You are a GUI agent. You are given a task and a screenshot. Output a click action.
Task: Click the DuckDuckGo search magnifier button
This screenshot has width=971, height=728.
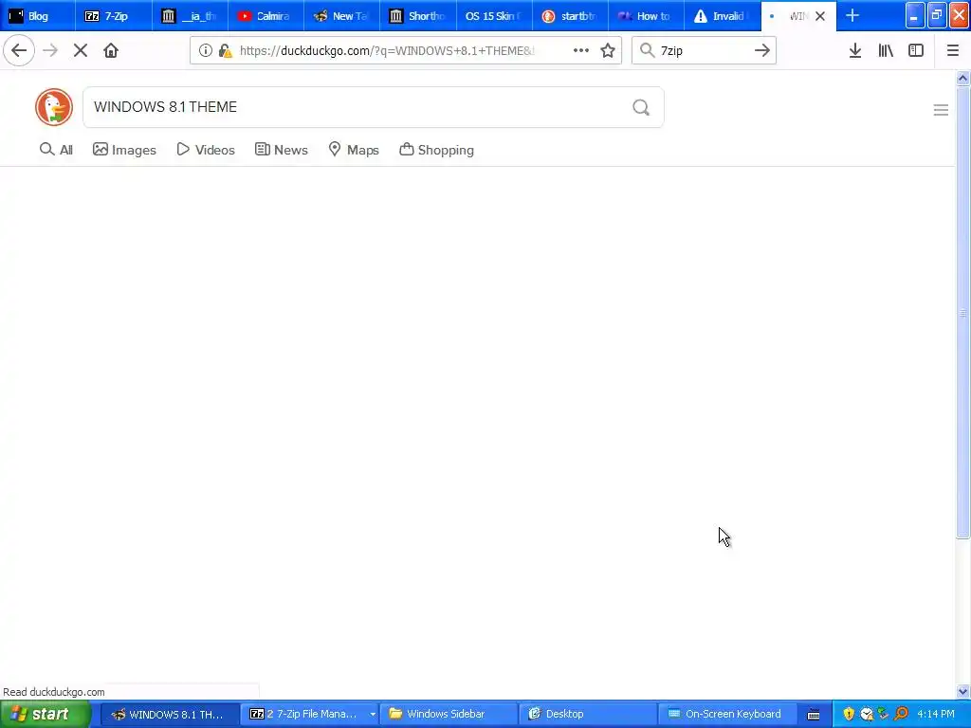click(641, 108)
